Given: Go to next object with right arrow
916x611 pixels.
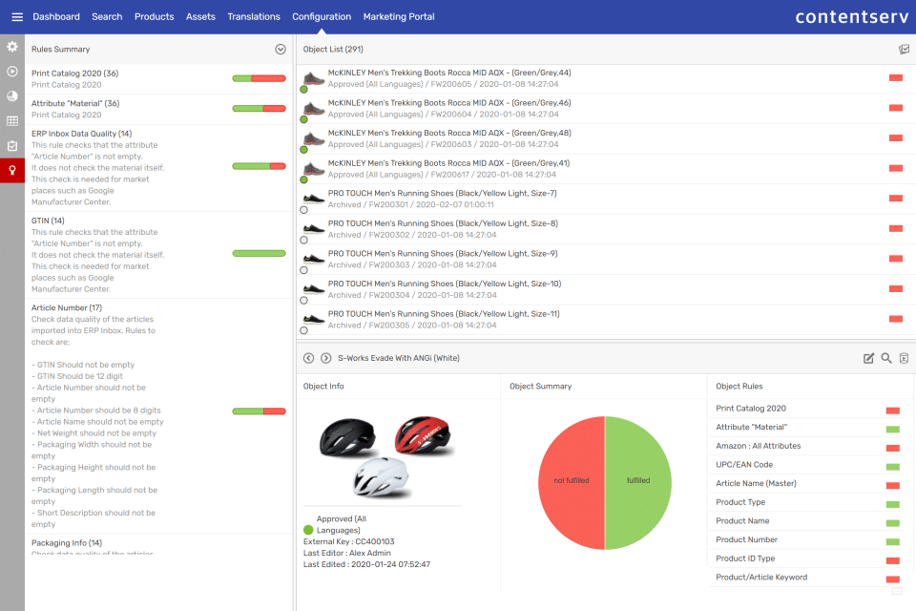Looking at the screenshot, I should (326, 358).
